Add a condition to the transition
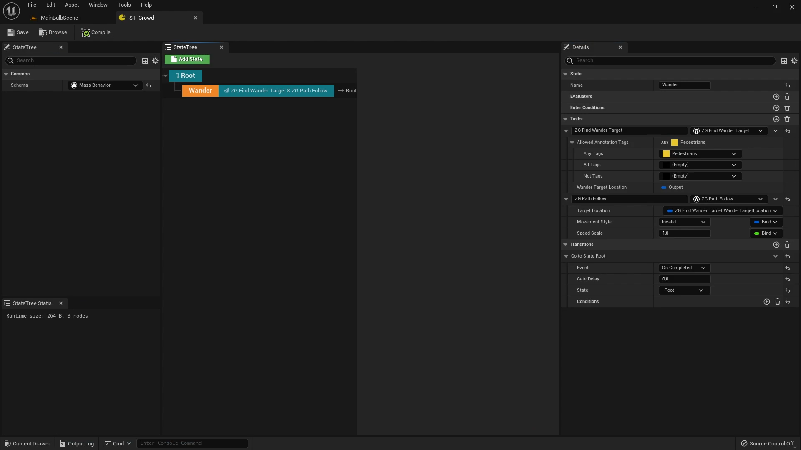Screen dimensions: 801x450 coord(766,302)
